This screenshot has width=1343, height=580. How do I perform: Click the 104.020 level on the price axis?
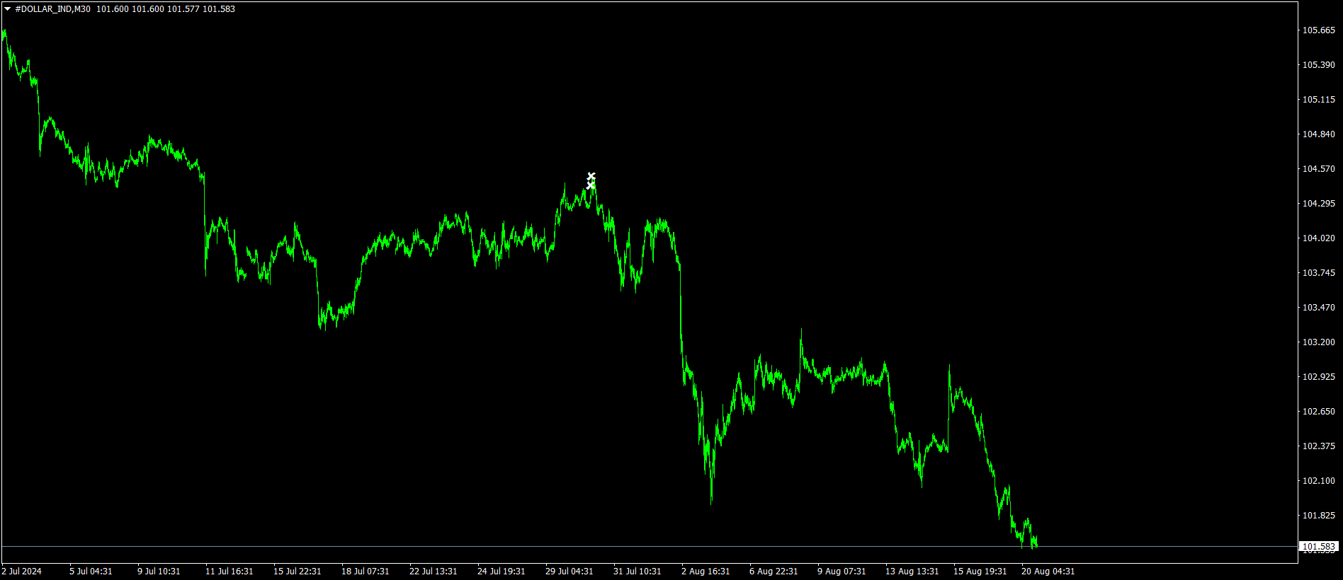[1318, 238]
